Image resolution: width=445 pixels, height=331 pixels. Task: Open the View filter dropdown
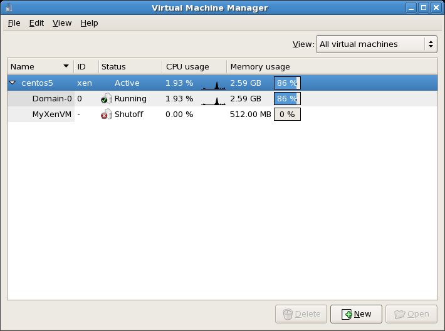click(x=376, y=44)
